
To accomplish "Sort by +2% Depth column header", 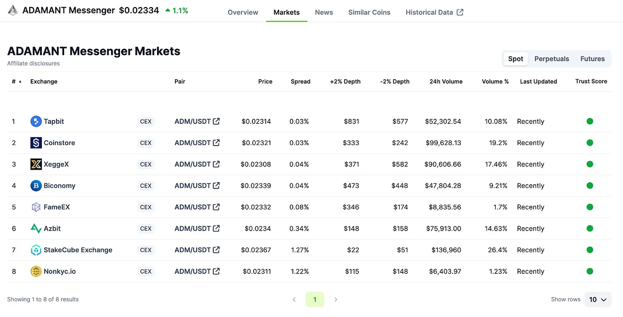I will (345, 81).
